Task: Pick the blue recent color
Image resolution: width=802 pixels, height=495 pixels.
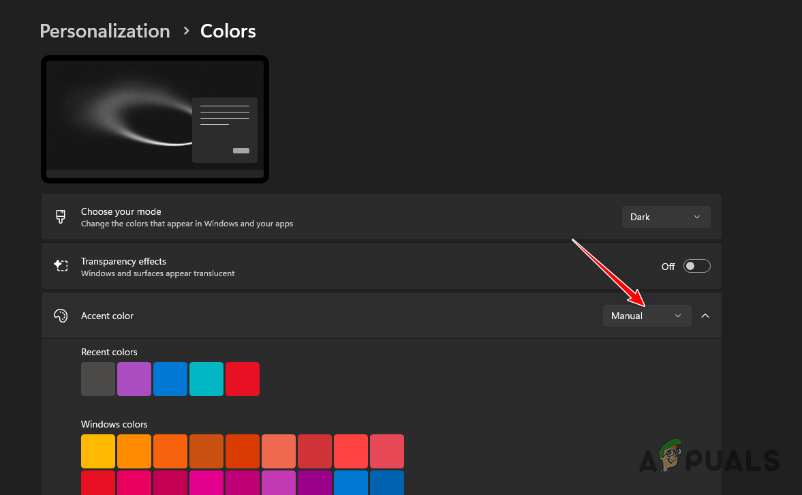Action: (x=170, y=378)
